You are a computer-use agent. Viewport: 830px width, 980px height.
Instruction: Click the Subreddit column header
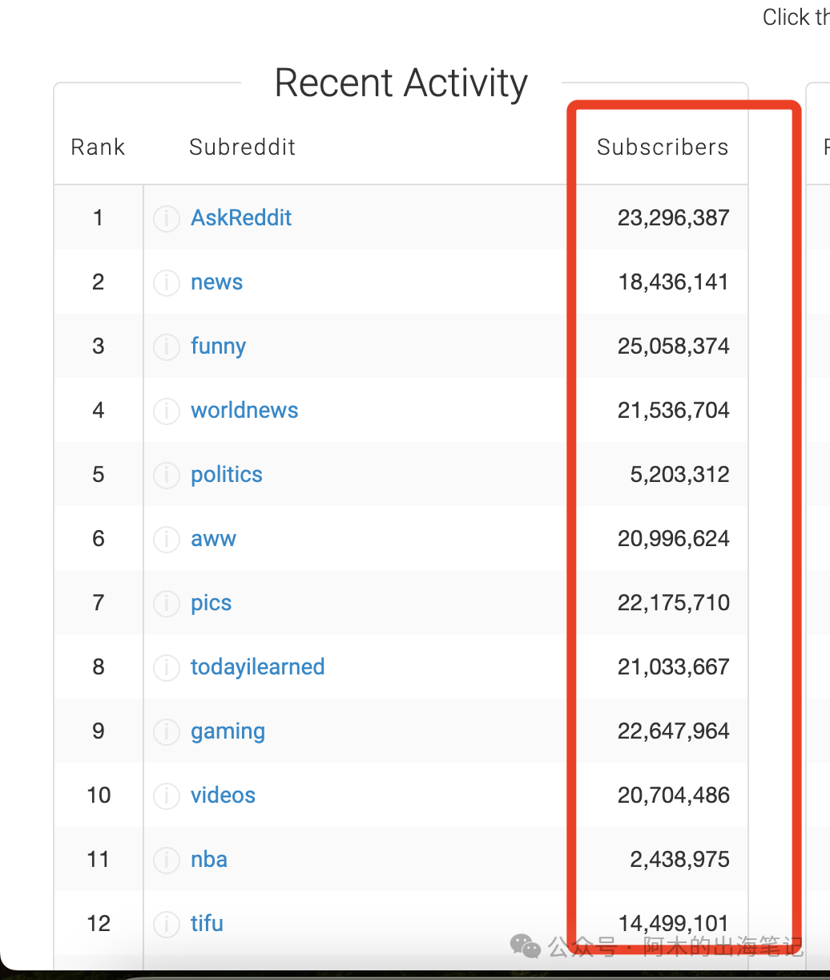coord(242,148)
